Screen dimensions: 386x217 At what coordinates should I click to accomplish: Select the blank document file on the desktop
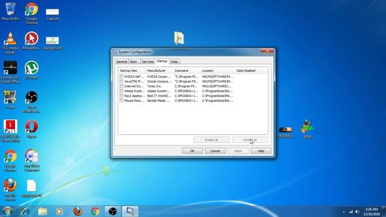pyautogui.click(x=31, y=188)
